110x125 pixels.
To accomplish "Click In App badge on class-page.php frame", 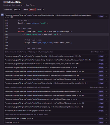I will [101, 99].
